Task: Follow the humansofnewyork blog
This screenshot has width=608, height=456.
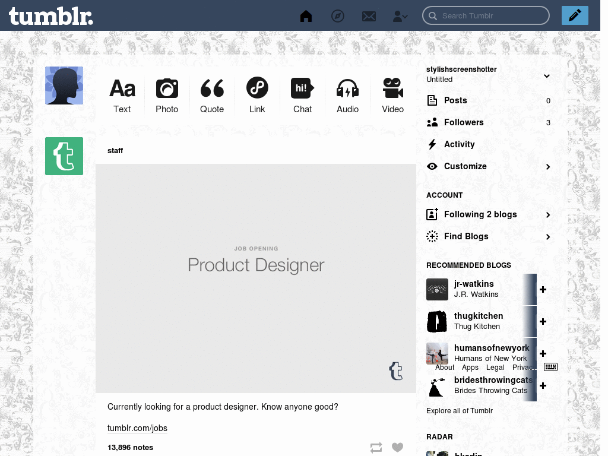Action: coord(543,353)
